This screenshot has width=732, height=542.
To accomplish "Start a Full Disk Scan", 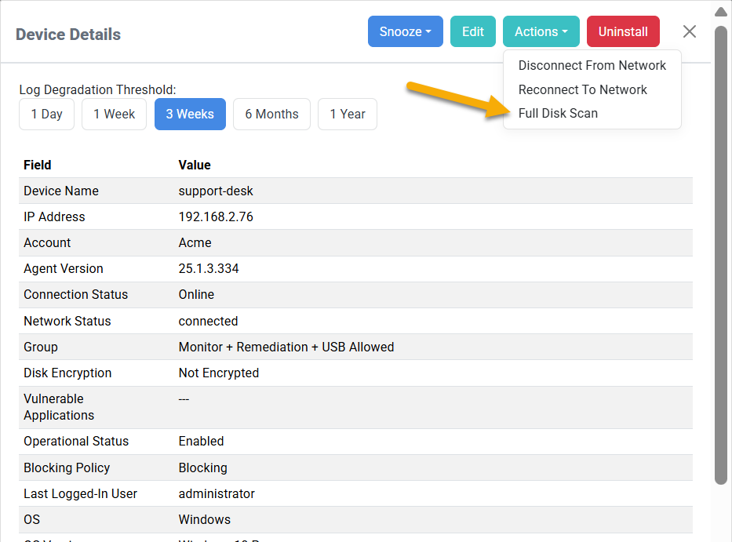I will coord(558,114).
